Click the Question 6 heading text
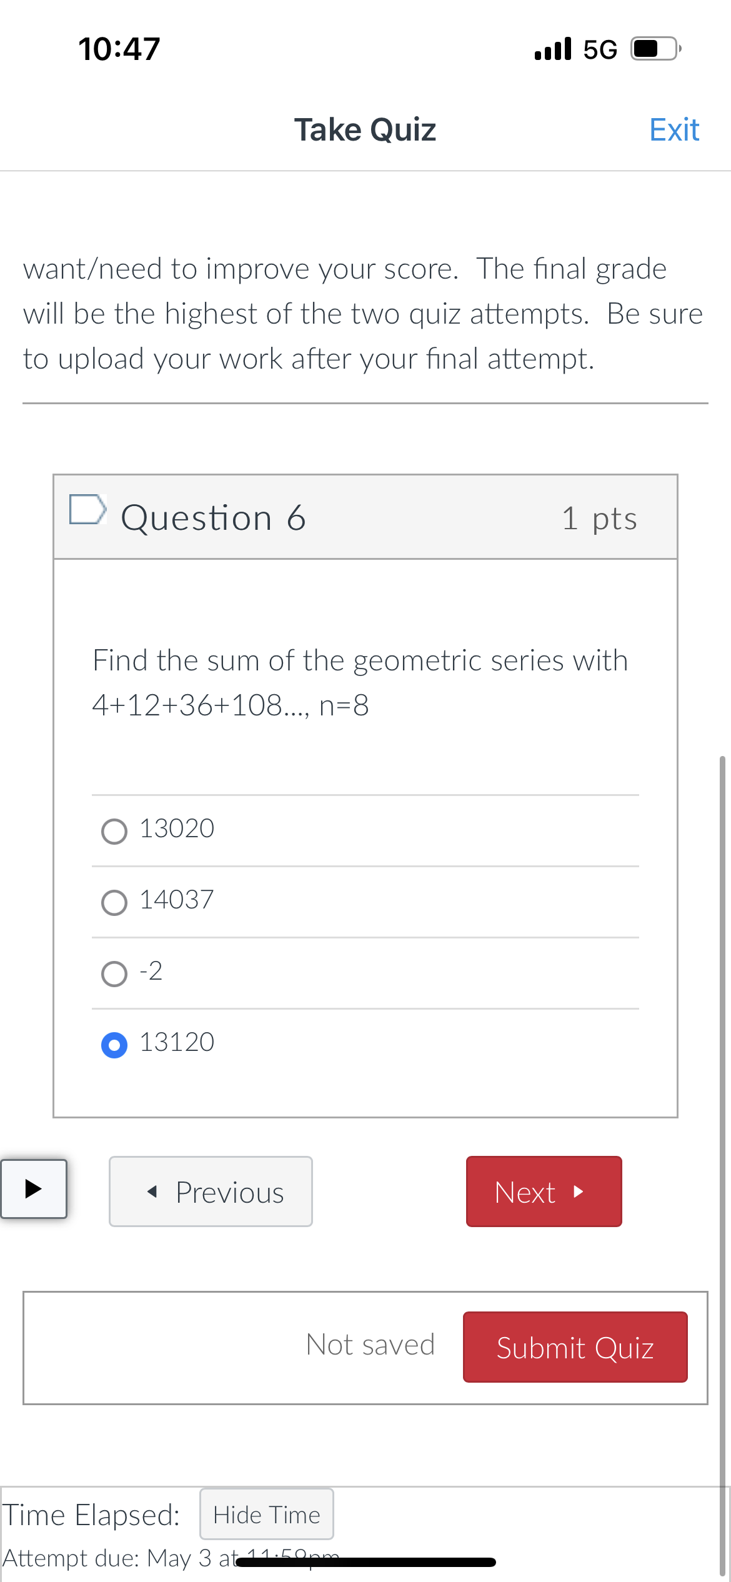This screenshot has width=731, height=1582. 213,518
